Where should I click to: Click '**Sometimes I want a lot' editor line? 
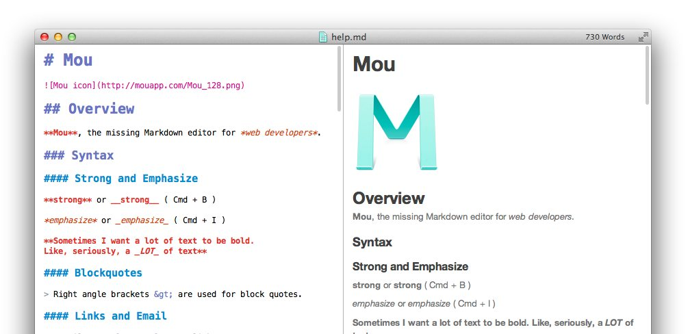(149, 240)
